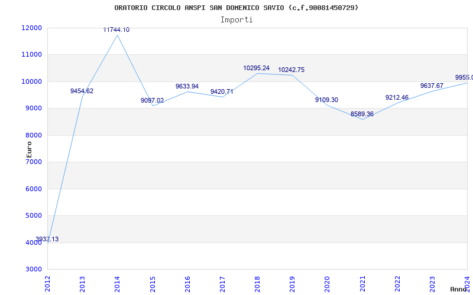Select the 11744.10 peak data label

point(116,30)
